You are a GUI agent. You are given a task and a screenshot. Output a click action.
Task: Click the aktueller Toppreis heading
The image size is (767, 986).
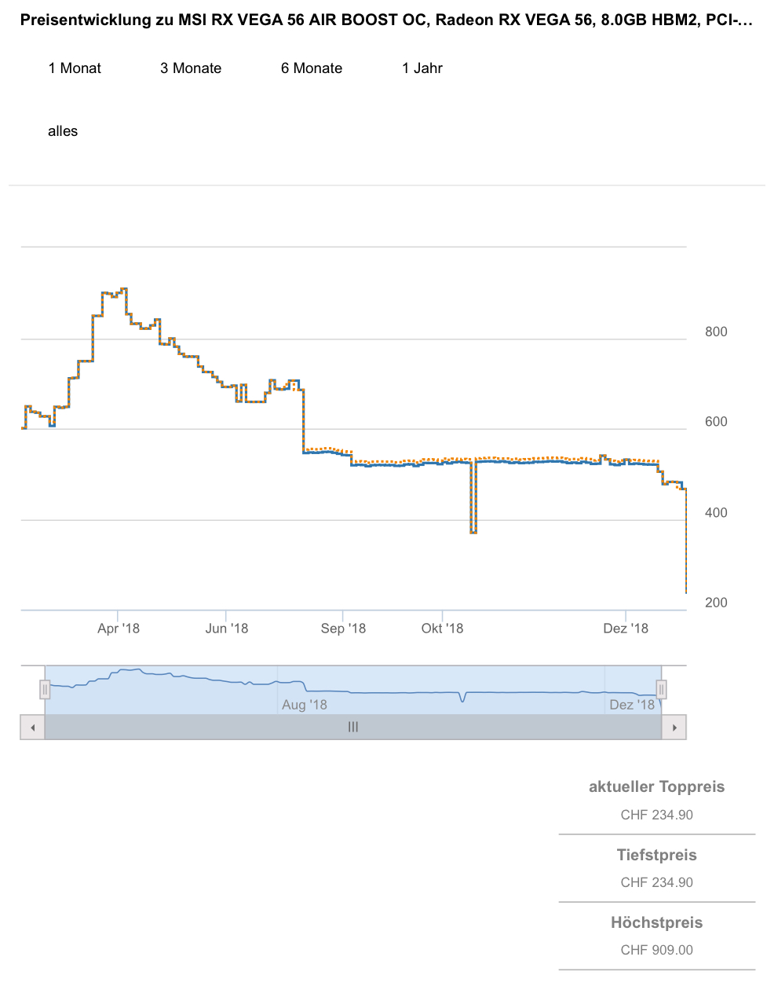[657, 787]
